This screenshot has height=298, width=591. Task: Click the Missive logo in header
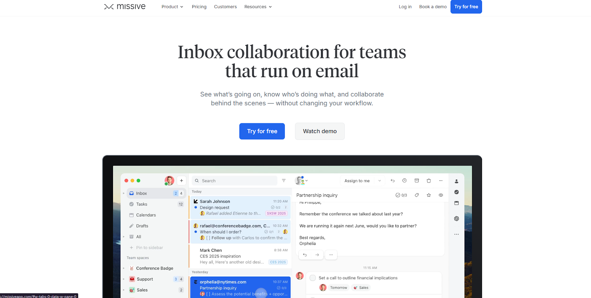(125, 7)
